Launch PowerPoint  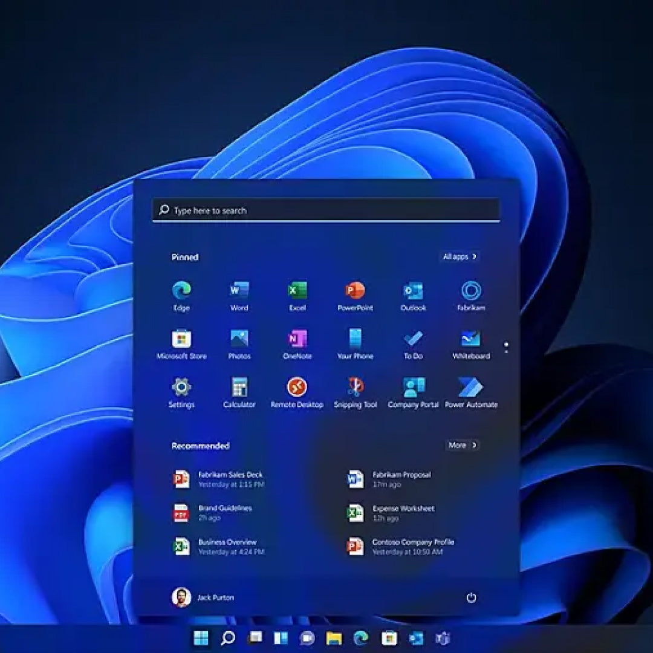(354, 292)
